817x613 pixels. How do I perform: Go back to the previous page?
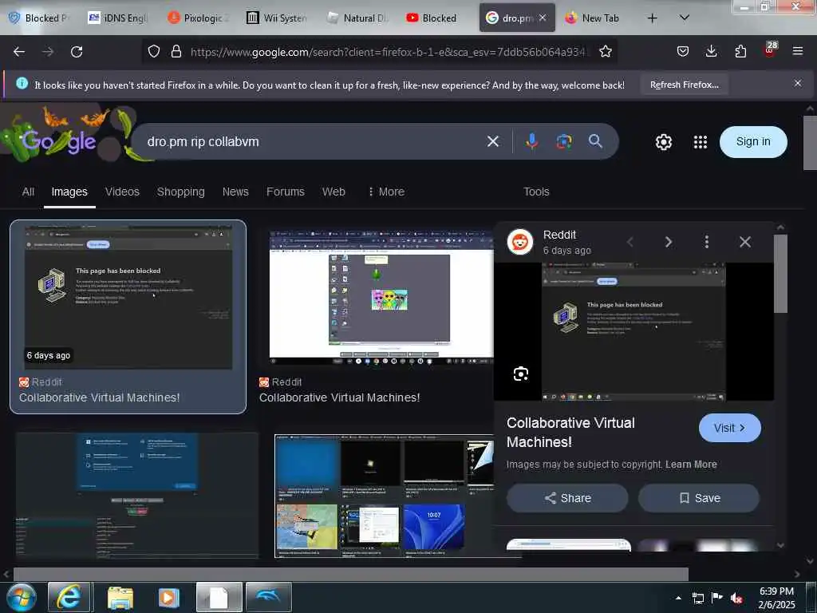tap(19, 52)
